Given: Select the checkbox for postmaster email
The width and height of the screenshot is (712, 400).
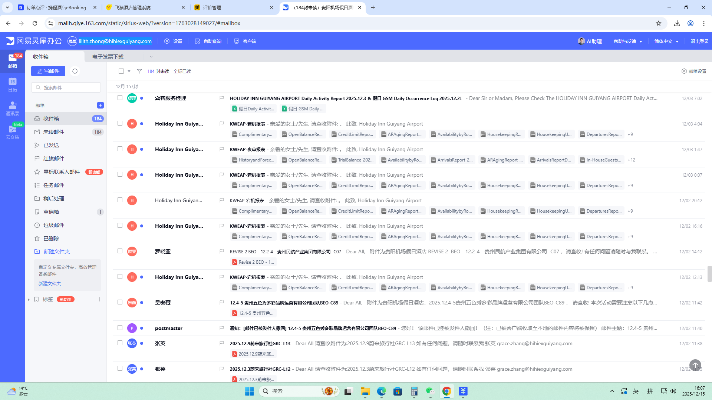Looking at the screenshot, I should 120,328.
